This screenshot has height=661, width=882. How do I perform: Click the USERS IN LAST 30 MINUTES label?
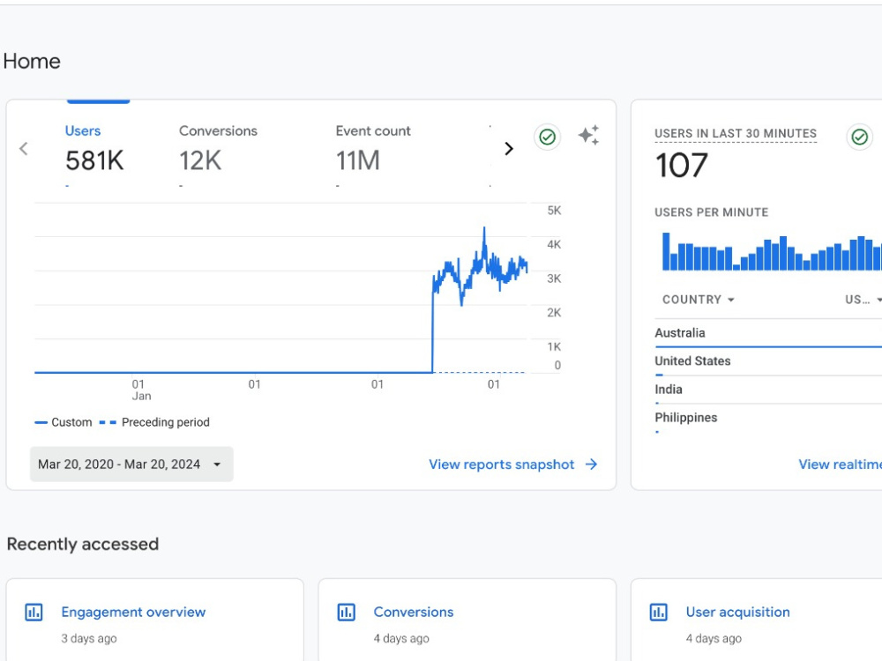[736, 134]
